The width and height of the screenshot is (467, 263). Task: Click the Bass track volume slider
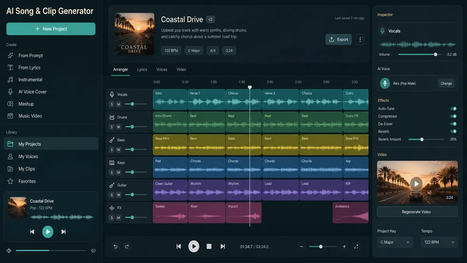coord(136,150)
